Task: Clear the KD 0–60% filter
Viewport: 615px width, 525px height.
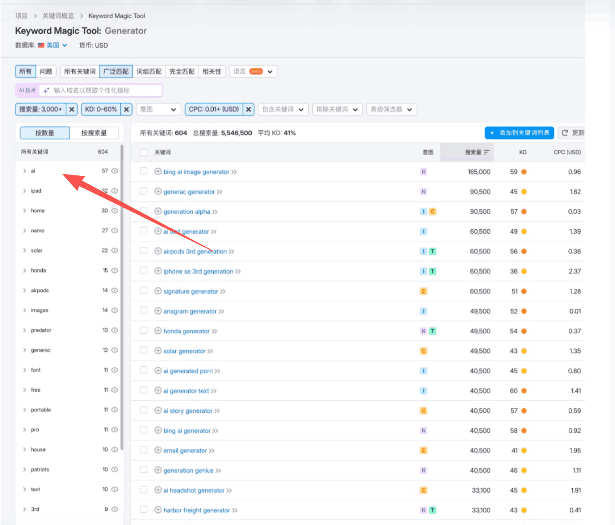Action: click(126, 109)
